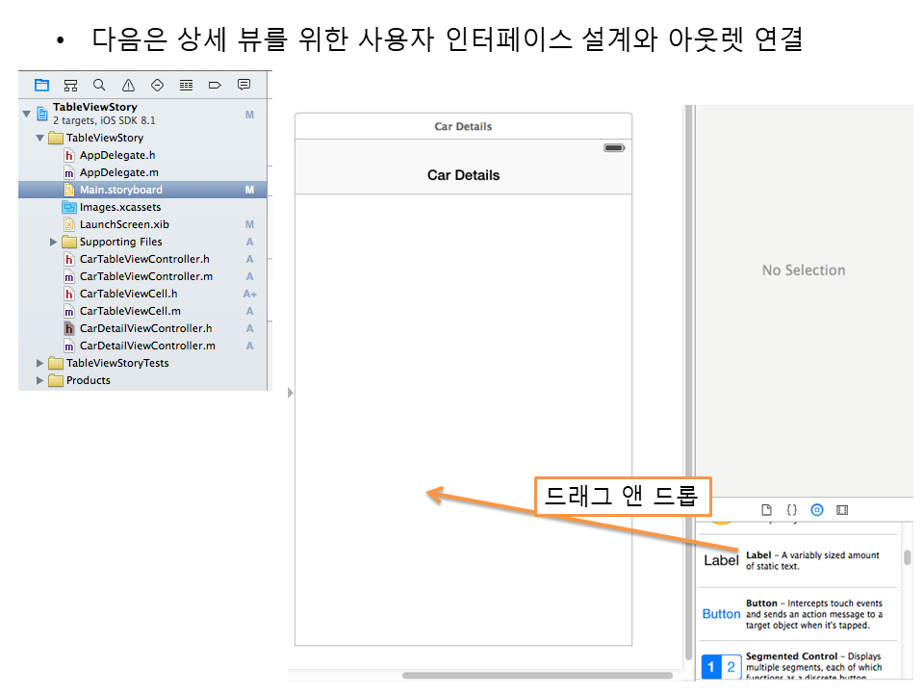Click the object library vertical scrollbar
The width and height of the screenshot is (924, 693).
point(907,557)
